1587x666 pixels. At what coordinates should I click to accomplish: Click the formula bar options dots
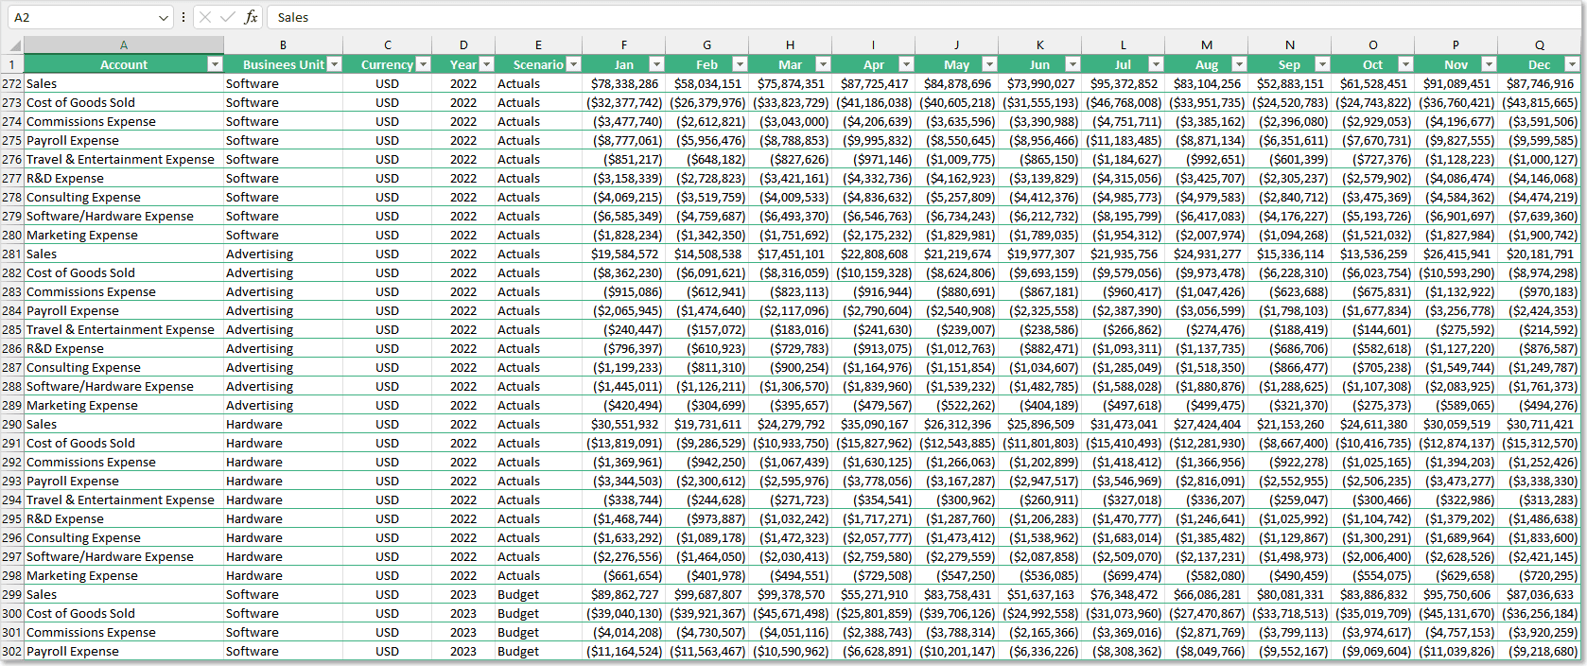point(183,17)
